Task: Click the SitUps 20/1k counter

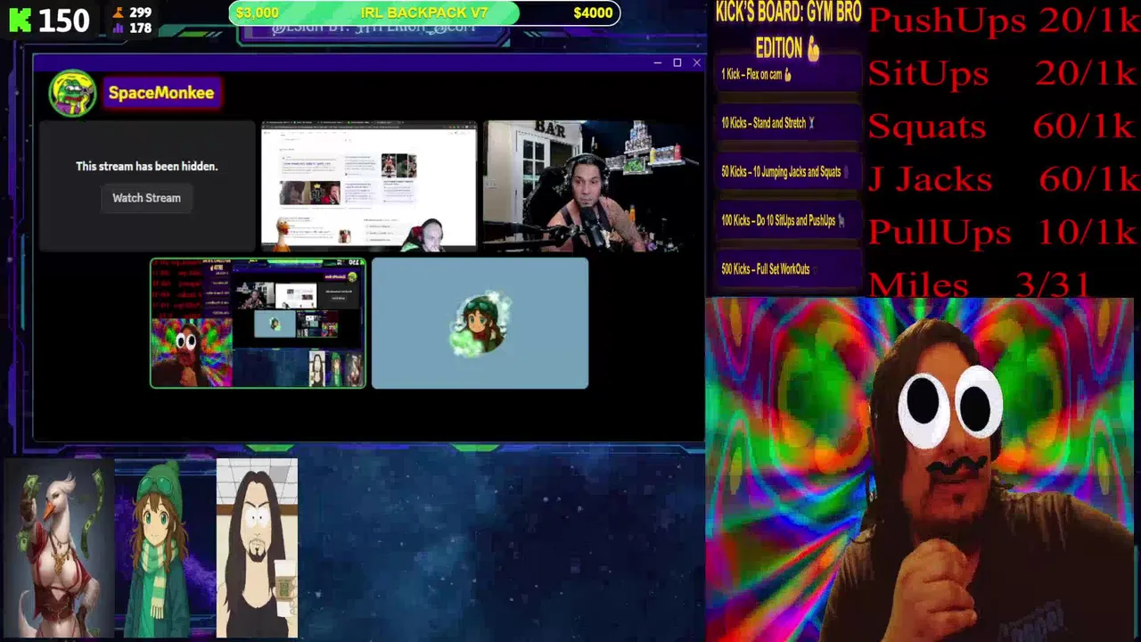Action: pyautogui.click(x=1003, y=73)
